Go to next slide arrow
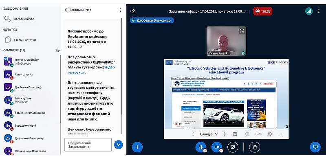The width and height of the screenshot is (326, 158). [x=225, y=134]
